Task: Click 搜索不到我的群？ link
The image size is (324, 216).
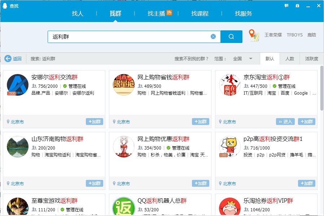Action: coord(191,59)
